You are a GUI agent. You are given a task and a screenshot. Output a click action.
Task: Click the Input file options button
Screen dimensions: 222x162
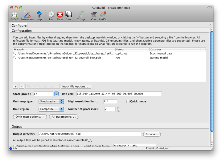pos(76,86)
